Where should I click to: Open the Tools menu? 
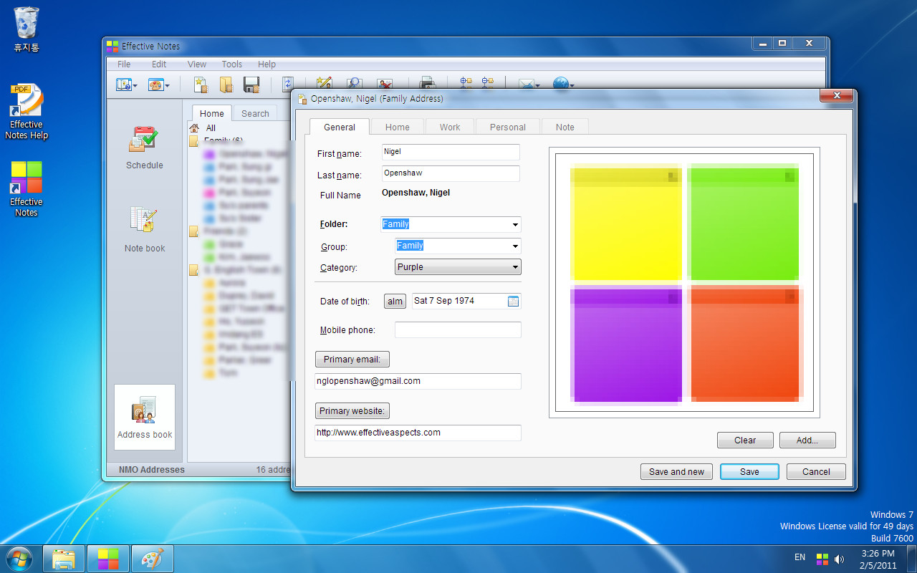coord(232,64)
